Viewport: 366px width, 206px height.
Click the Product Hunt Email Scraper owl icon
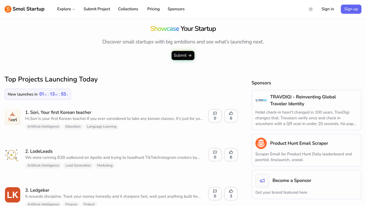click(x=261, y=143)
